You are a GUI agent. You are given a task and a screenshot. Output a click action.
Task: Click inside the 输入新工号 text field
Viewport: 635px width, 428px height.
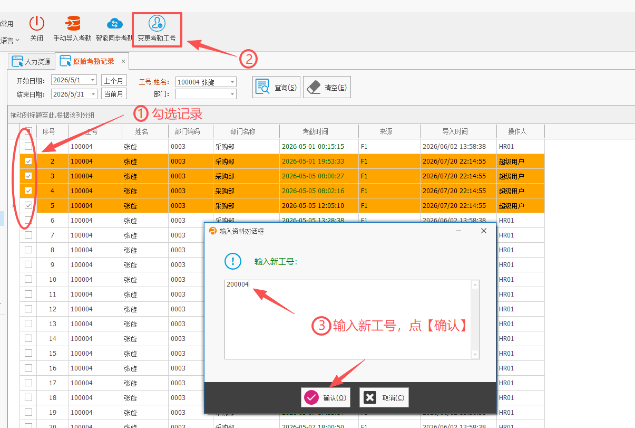point(348,320)
